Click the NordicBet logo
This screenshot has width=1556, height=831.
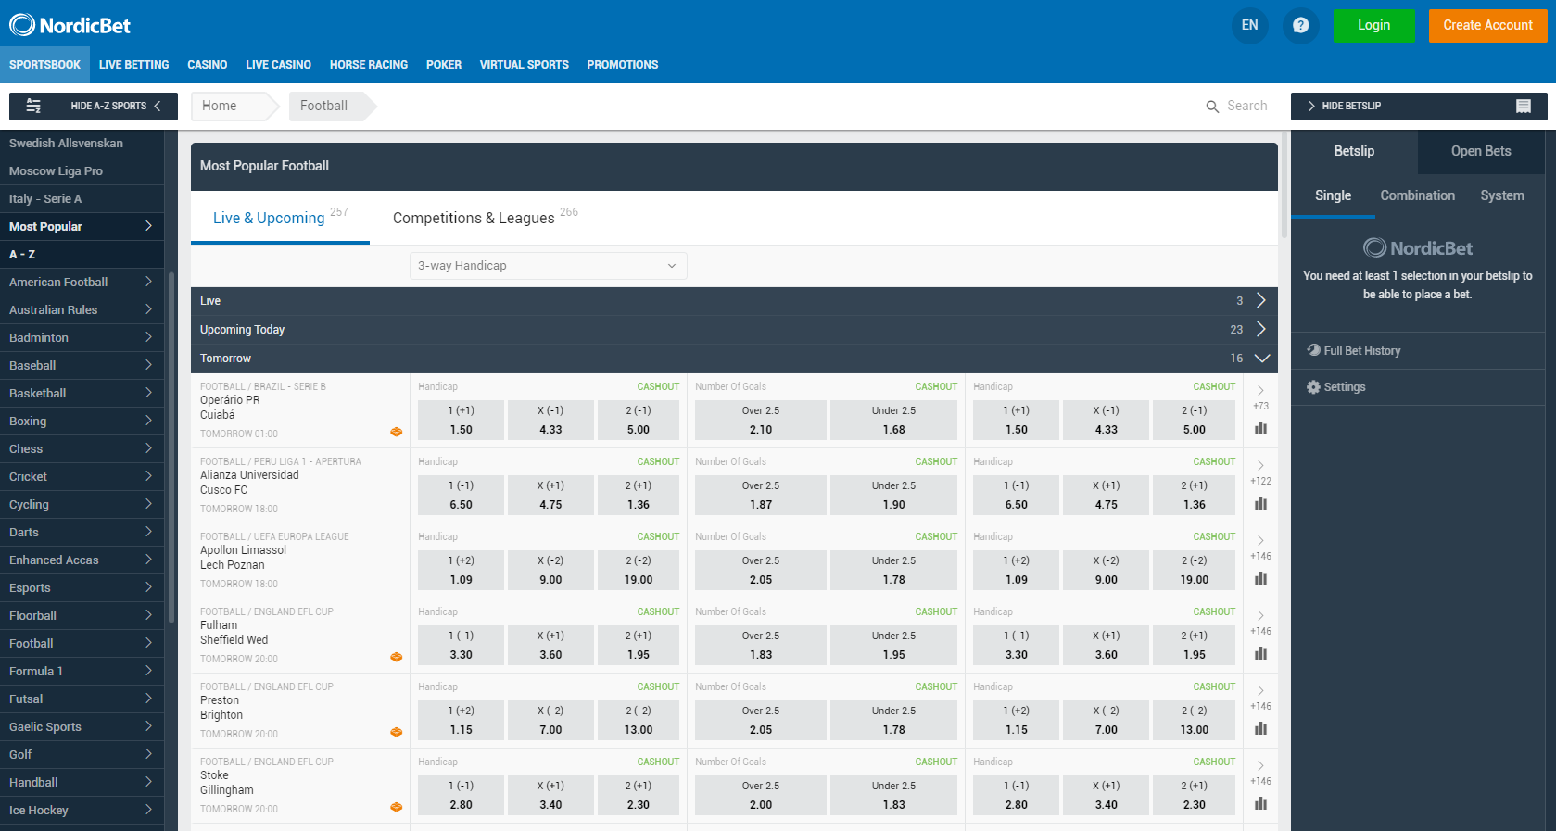click(70, 25)
